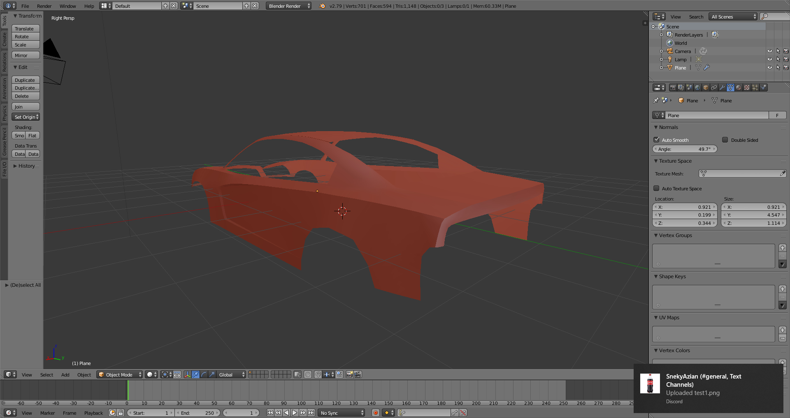Add a new UV map with plus button
This screenshot has width=790, height=418.
[783, 330]
